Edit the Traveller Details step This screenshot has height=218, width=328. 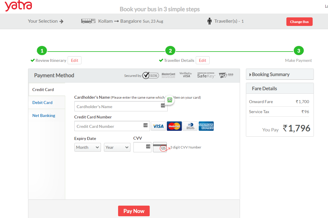(x=203, y=60)
